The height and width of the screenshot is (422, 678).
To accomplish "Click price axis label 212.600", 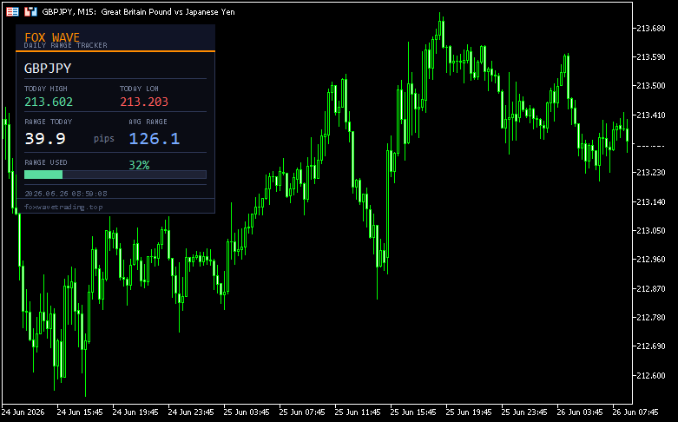I will coord(651,376).
